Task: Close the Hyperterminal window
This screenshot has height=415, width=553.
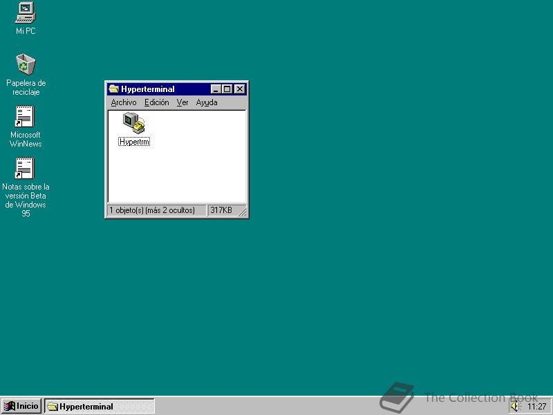Action: (x=239, y=89)
